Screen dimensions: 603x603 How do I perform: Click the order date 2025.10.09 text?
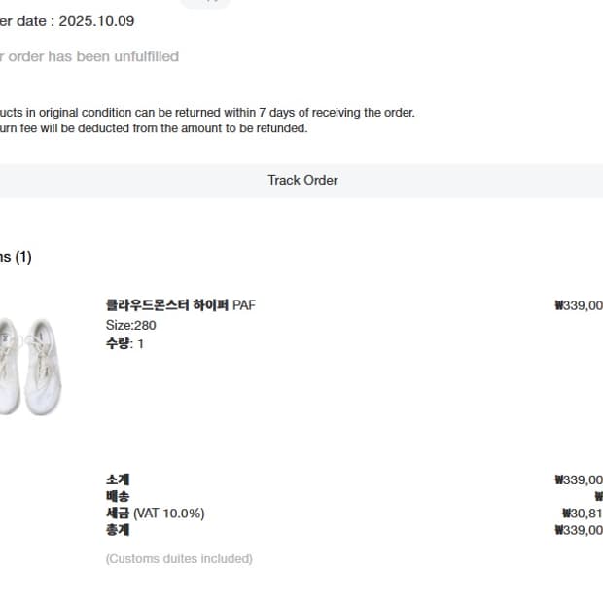(x=68, y=20)
